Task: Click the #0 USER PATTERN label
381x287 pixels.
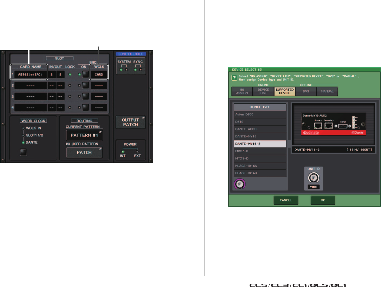Action: [82, 144]
